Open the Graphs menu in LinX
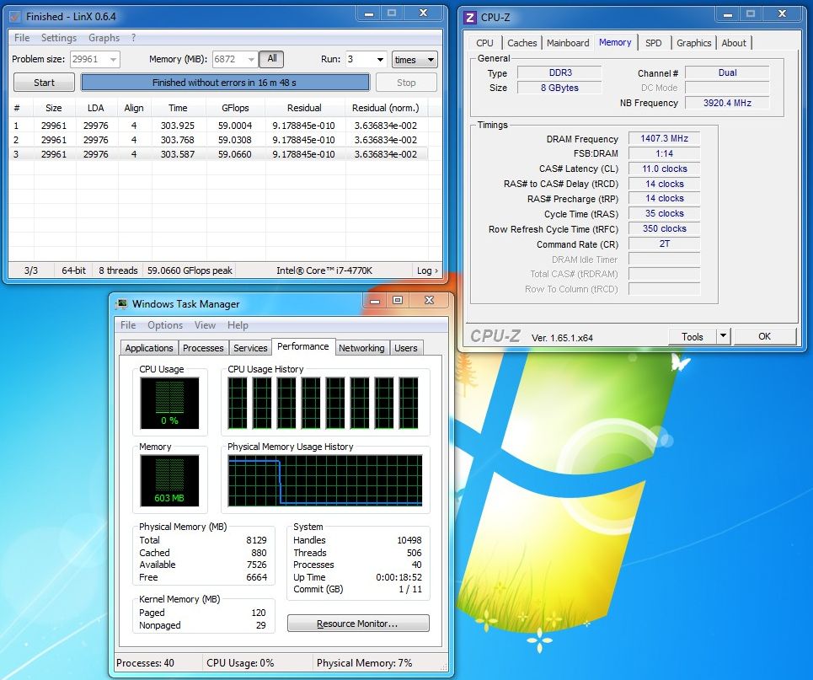This screenshot has width=813, height=680. click(104, 38)
